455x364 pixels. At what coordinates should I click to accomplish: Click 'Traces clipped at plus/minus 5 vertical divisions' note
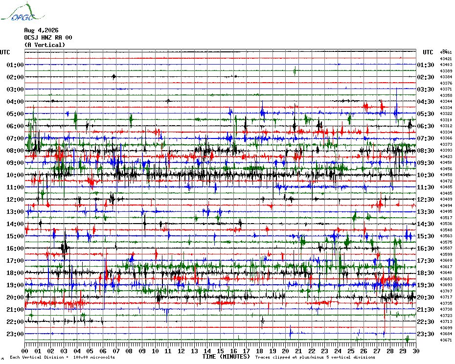(315, 357)
